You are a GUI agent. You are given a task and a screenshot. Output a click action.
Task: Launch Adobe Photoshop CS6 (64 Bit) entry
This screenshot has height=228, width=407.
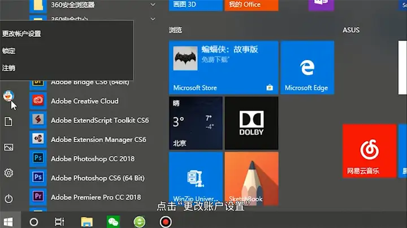[93, 177]
